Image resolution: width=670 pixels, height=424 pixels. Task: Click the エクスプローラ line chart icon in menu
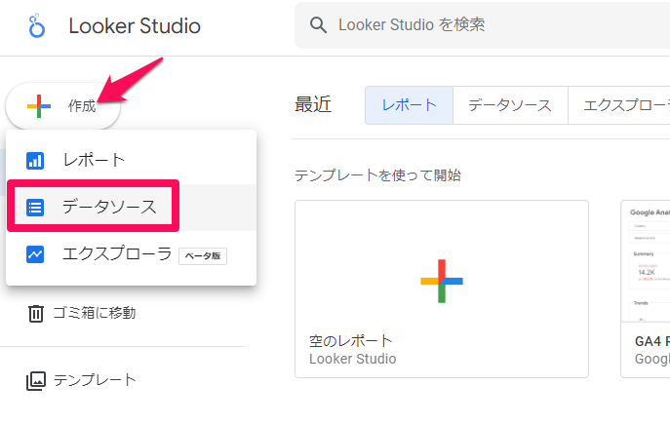point(35,254)
